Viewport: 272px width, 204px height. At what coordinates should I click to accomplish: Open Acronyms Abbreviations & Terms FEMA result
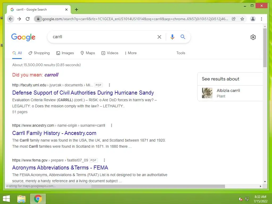click(60, 168)
